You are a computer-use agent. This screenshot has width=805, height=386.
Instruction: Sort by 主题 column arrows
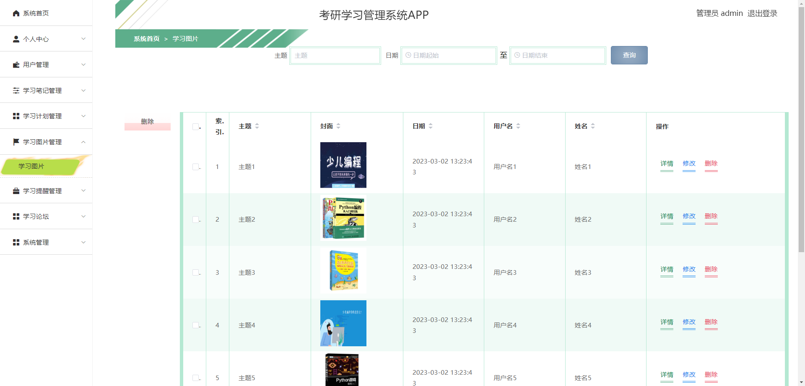[x=257, y=126]
